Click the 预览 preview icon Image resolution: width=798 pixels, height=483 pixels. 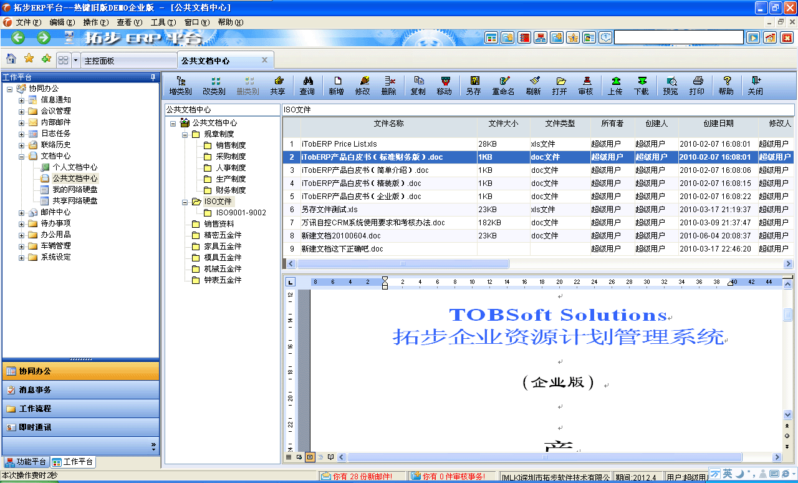[x=670, y=81]
